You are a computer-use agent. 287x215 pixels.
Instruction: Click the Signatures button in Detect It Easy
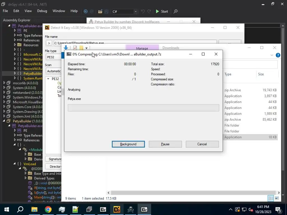(54, 159)
